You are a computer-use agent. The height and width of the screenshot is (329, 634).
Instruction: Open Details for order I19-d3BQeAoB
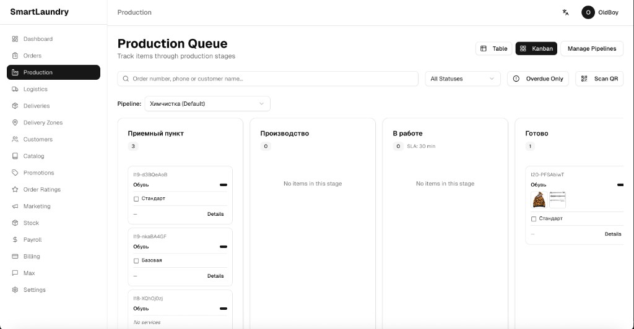click(x=215, y=214)
